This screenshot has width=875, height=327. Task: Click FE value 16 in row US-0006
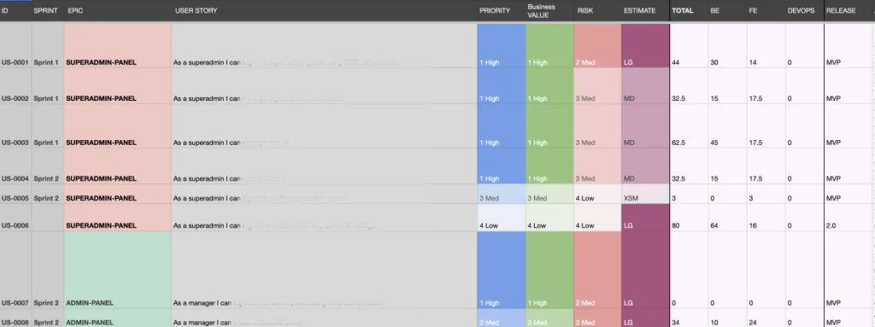tap(766, 218)
